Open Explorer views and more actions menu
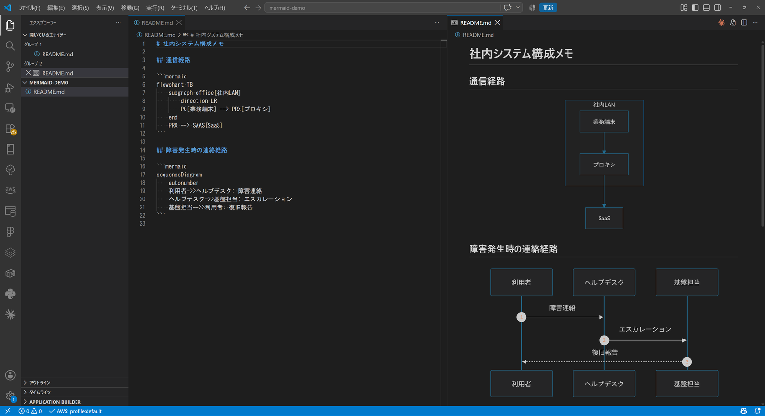The image size is (765, 416). (118, 22)
